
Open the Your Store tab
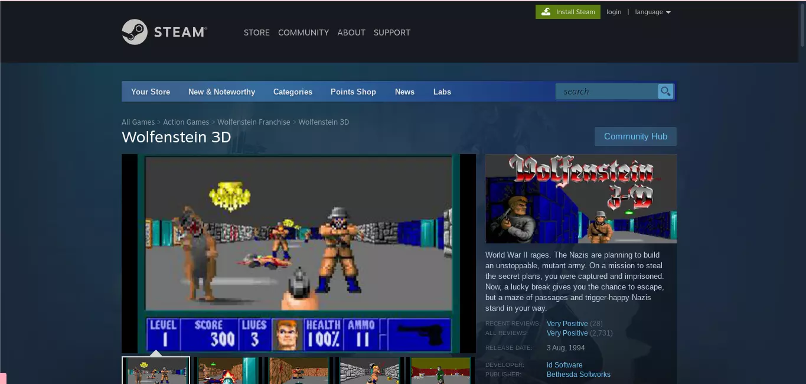[x=151, y=92]
